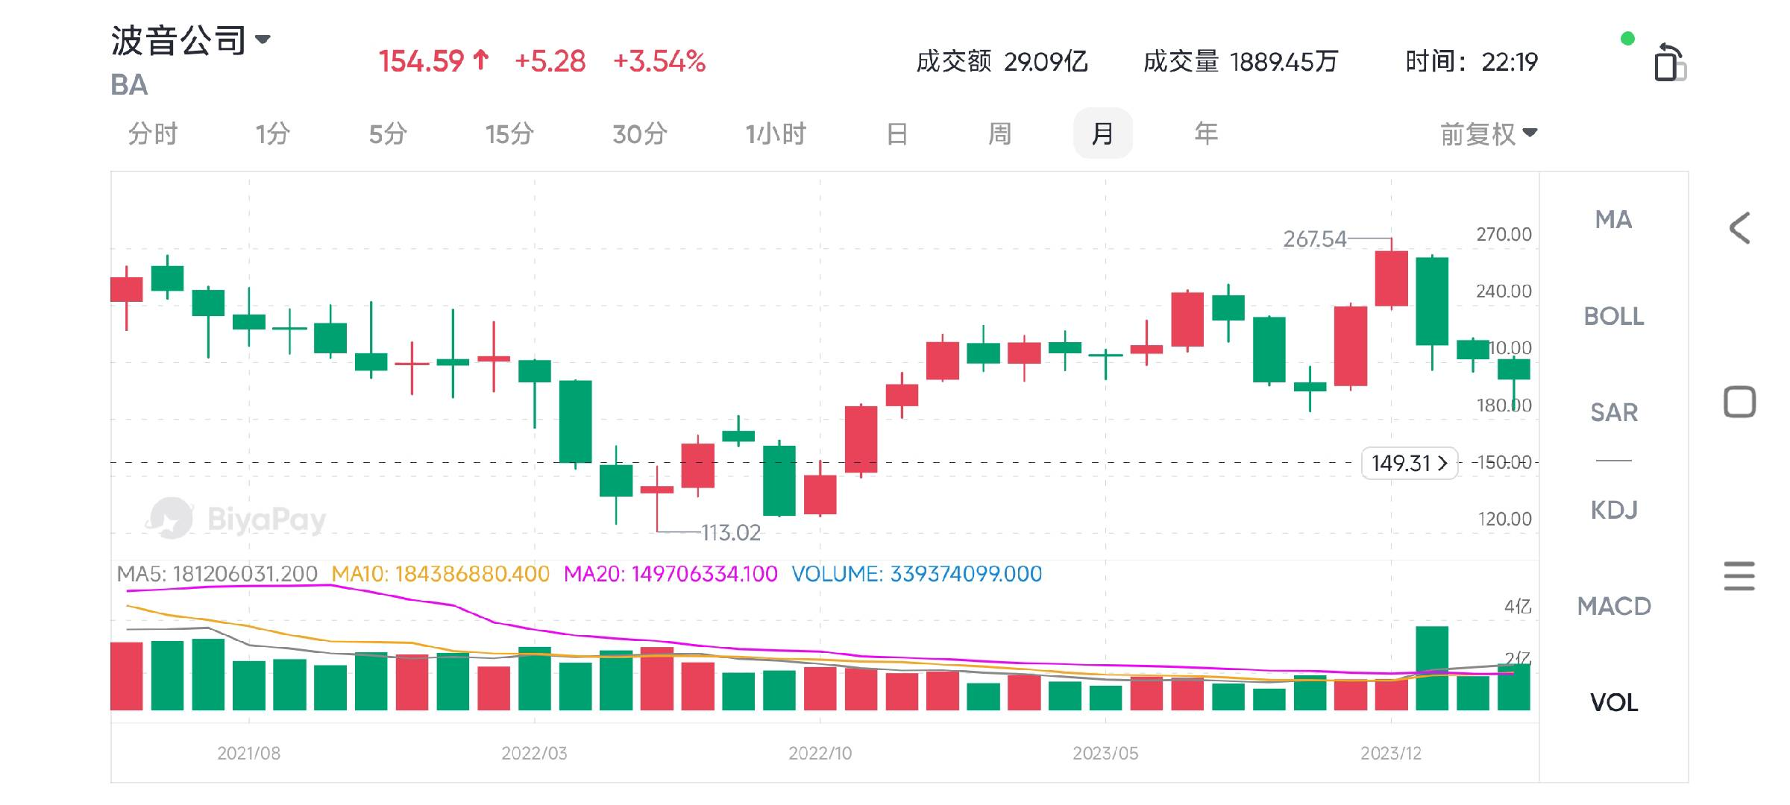
Task: Tap the 成交额 29.09亿 turnover value
Action: pos(1002,61)
